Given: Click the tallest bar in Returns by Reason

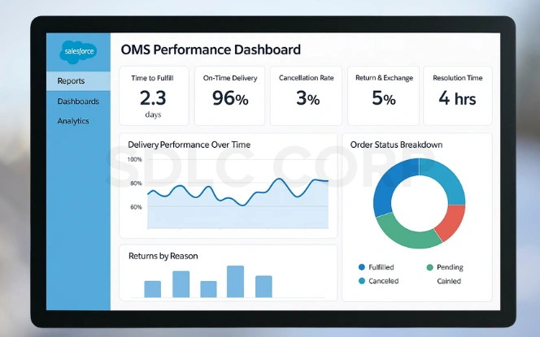Looking at the screenshot, I should (x=235, y=281).
